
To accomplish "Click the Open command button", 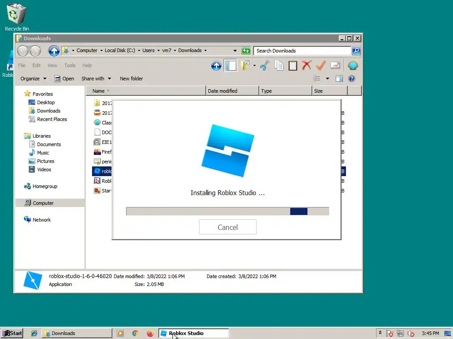I will 65,79.
